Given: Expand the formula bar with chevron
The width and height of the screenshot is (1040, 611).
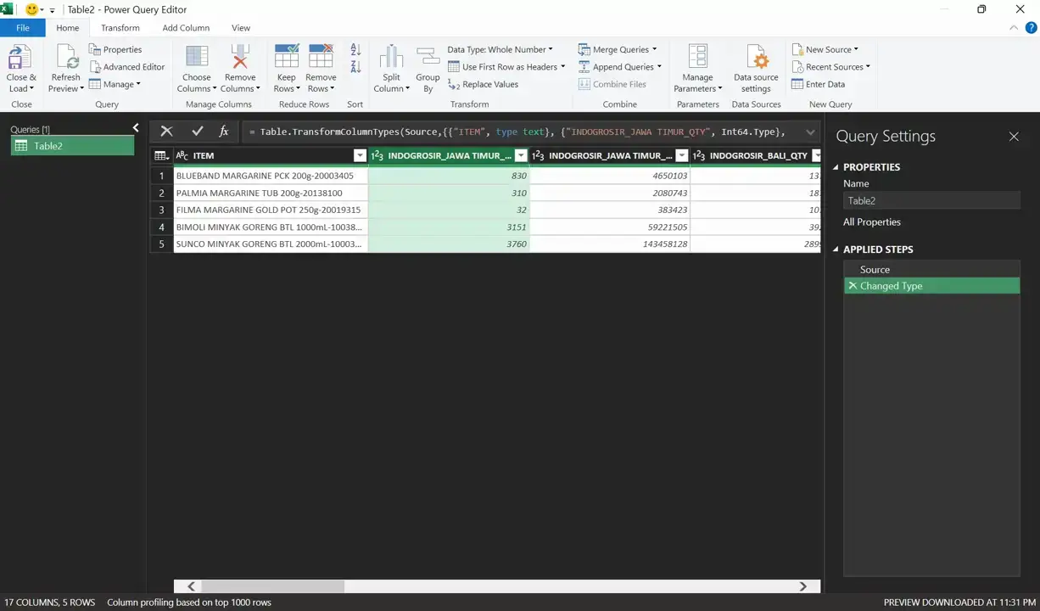Looking at the screenshot, I should (810, 132).
